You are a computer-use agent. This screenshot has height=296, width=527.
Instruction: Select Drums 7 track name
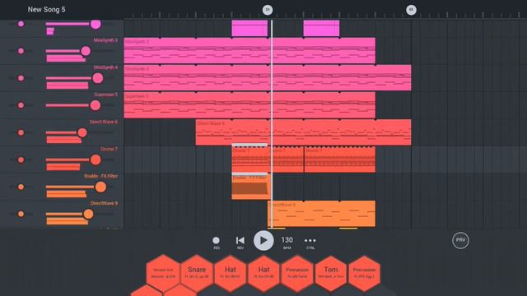(x=110, y=149)
